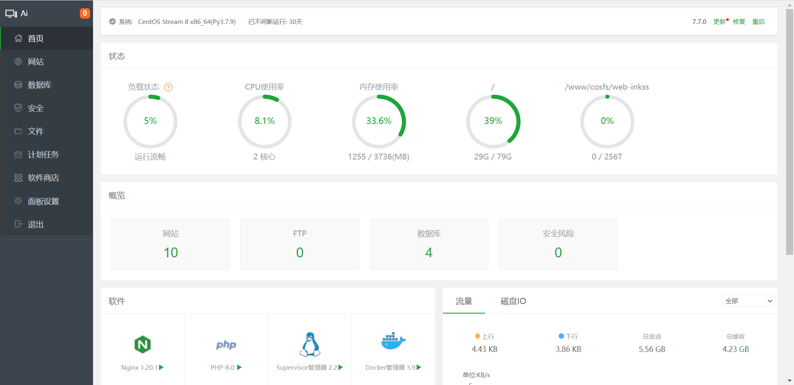Click the 已不间断运行: 30天 uptime text
The width and height of the screenshot is (794, 385).
click(275, 21)
